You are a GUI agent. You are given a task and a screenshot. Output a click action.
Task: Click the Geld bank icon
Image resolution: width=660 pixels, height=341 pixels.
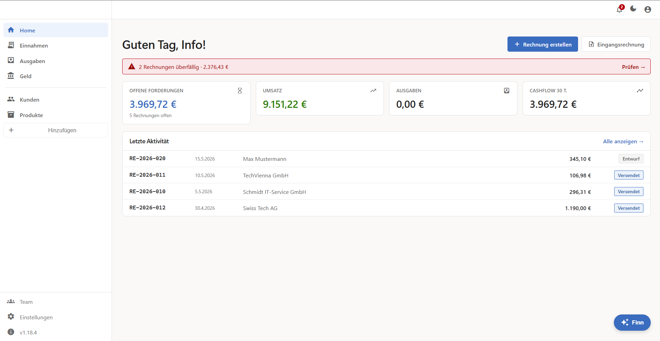(x=11, y=76)
